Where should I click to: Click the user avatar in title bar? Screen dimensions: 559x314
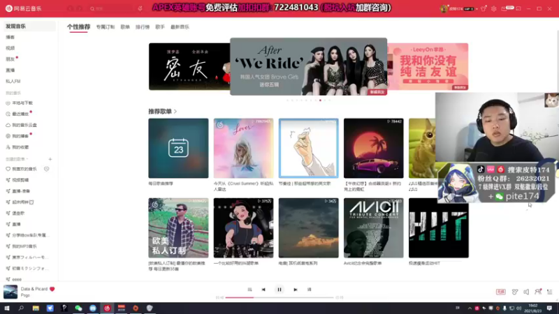pyautogui.click(x=444, y=8)
